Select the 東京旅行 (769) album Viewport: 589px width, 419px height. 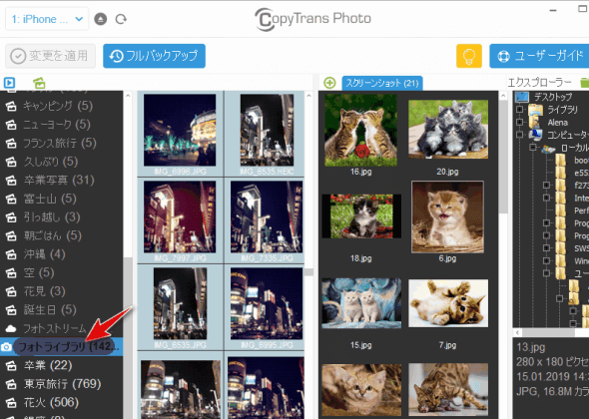coord(61,384)
